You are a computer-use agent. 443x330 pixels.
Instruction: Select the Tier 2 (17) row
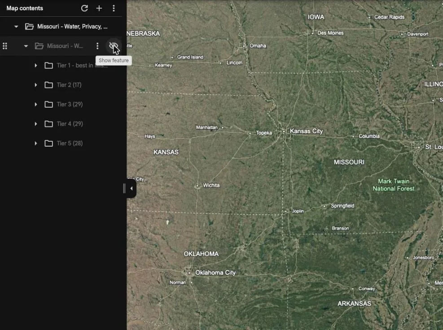click(x=61, y=85)
